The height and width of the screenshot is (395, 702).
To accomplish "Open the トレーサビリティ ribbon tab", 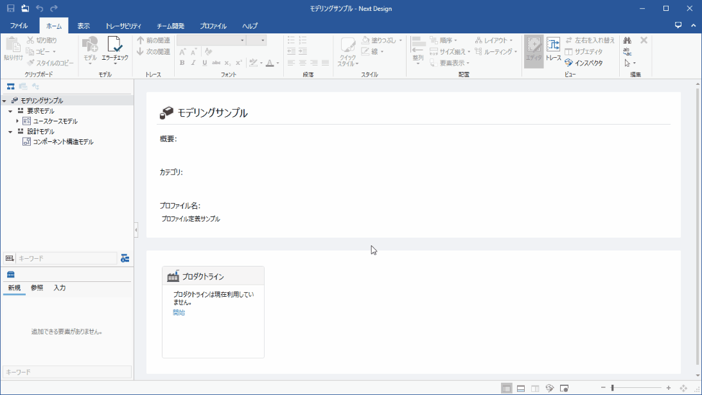I will coord(123,26).
